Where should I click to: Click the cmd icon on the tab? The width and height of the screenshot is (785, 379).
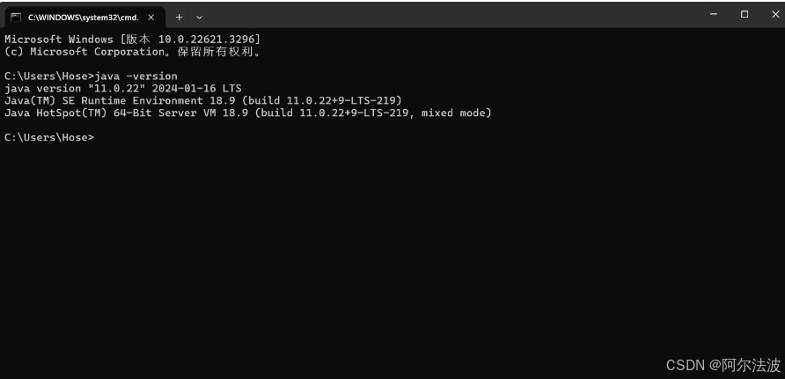click(16, 17)
